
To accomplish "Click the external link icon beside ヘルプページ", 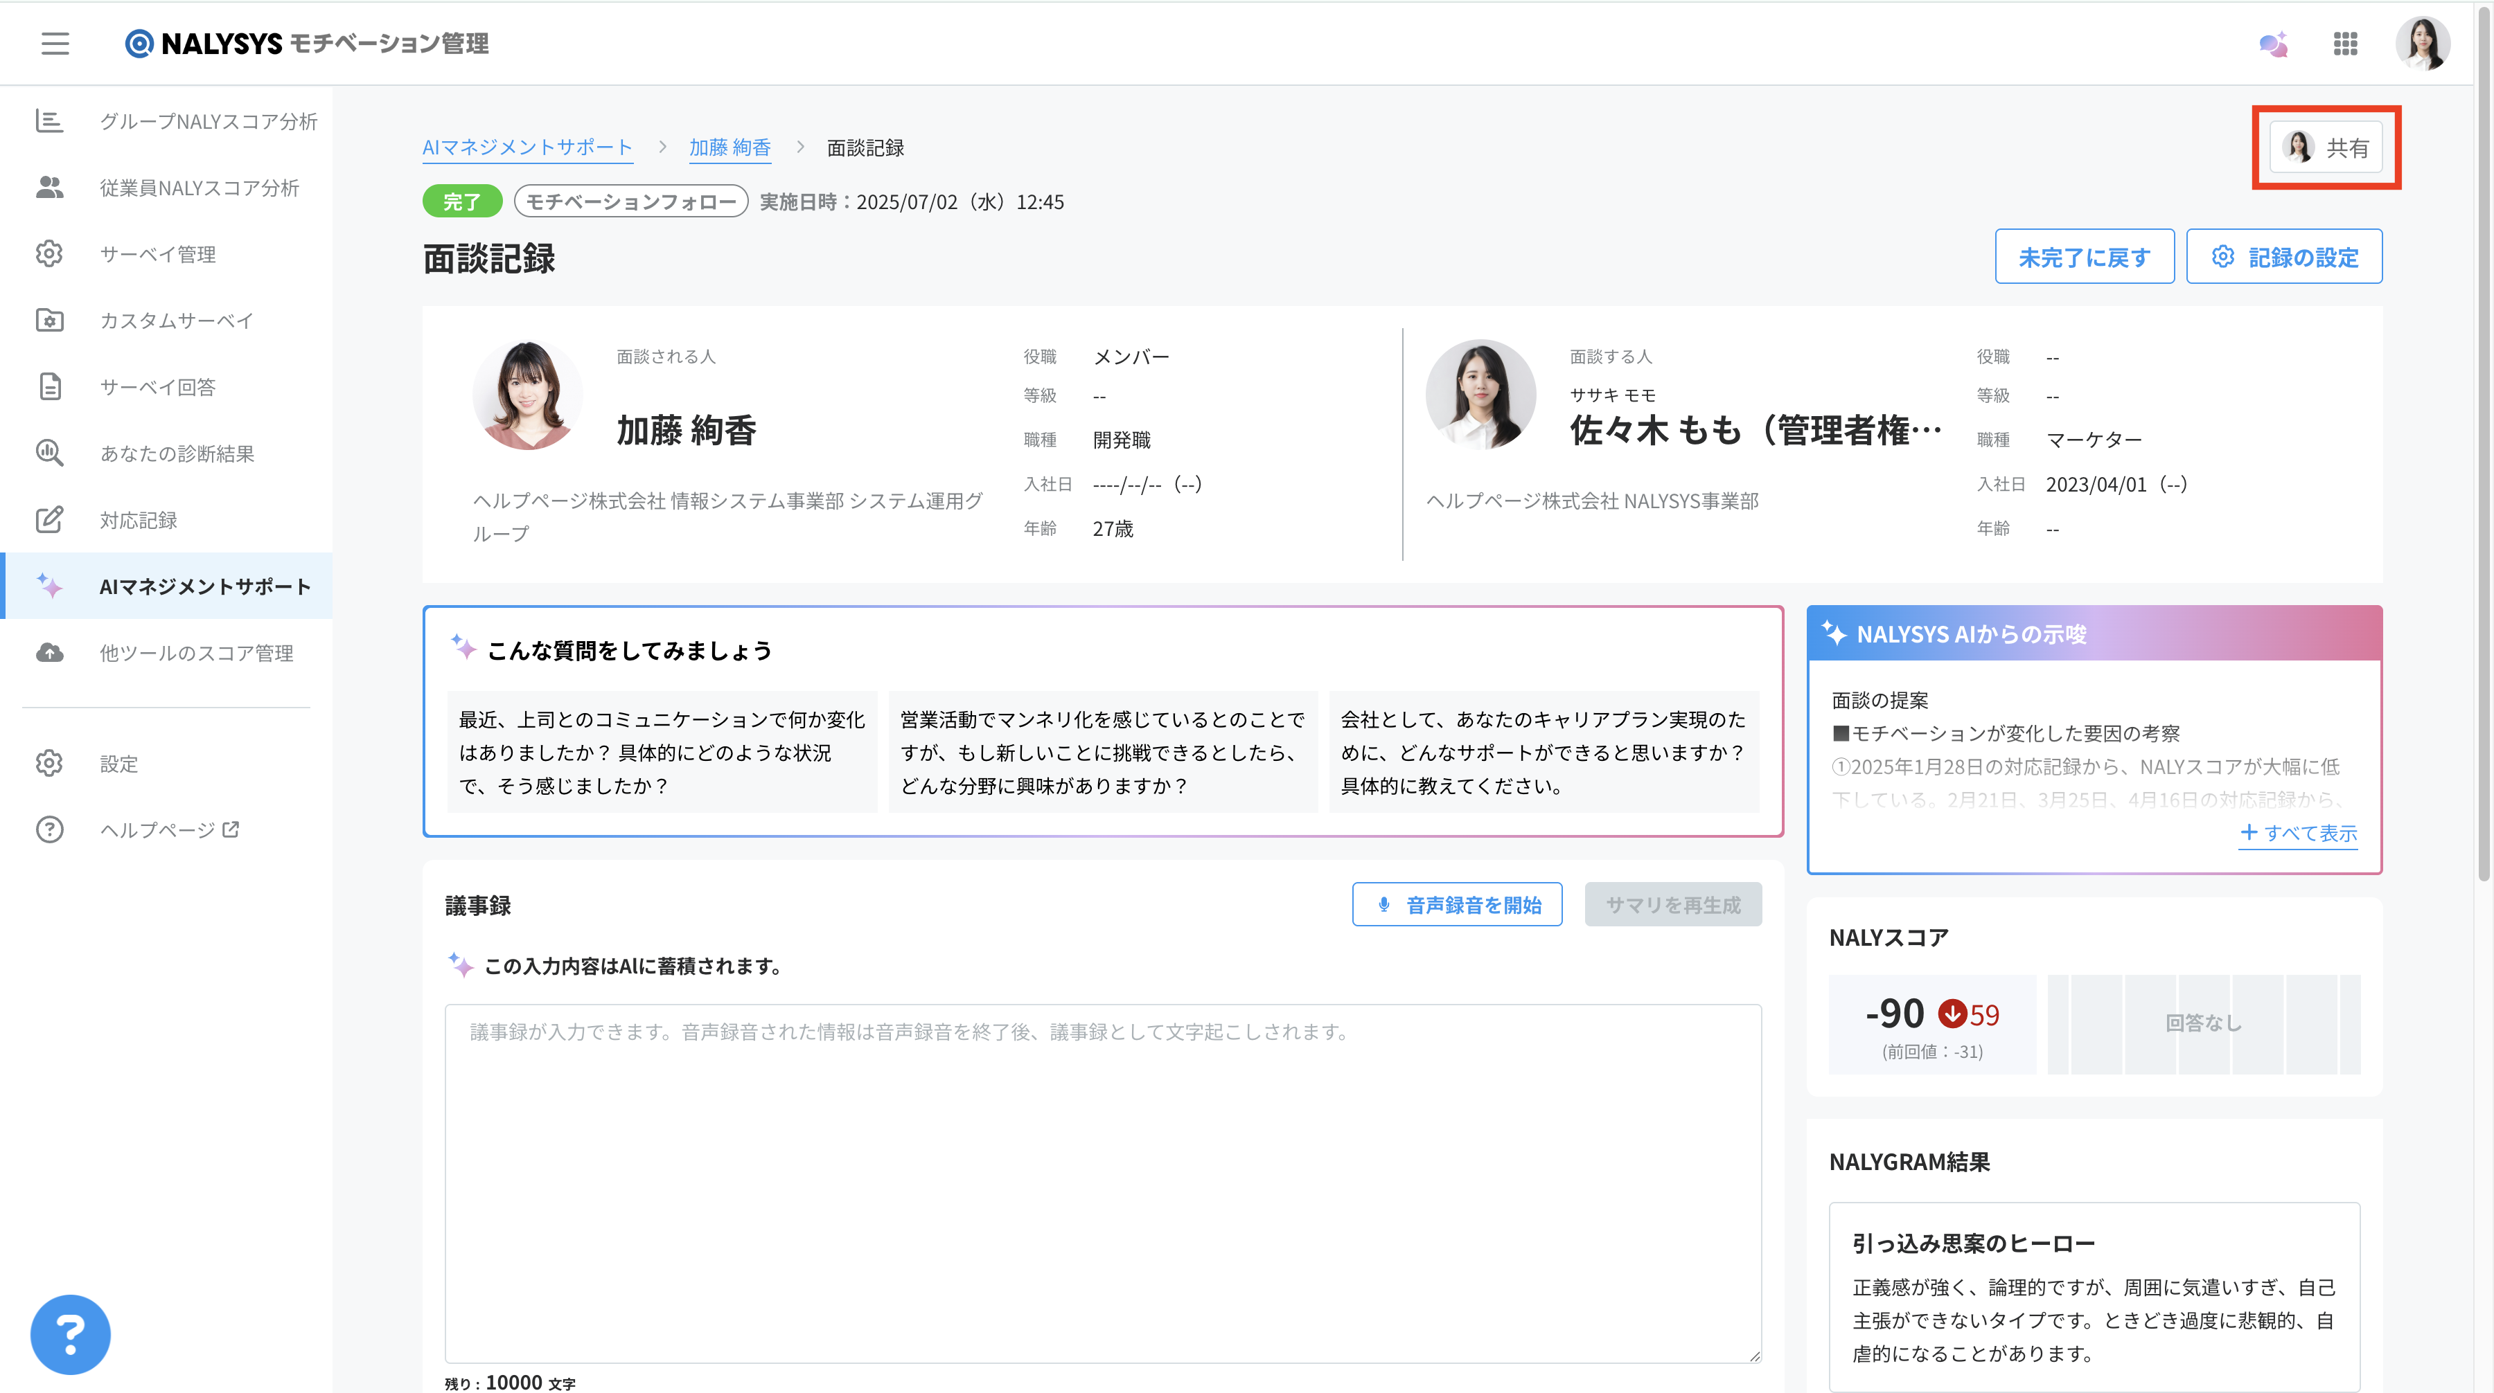I will 231,829.
